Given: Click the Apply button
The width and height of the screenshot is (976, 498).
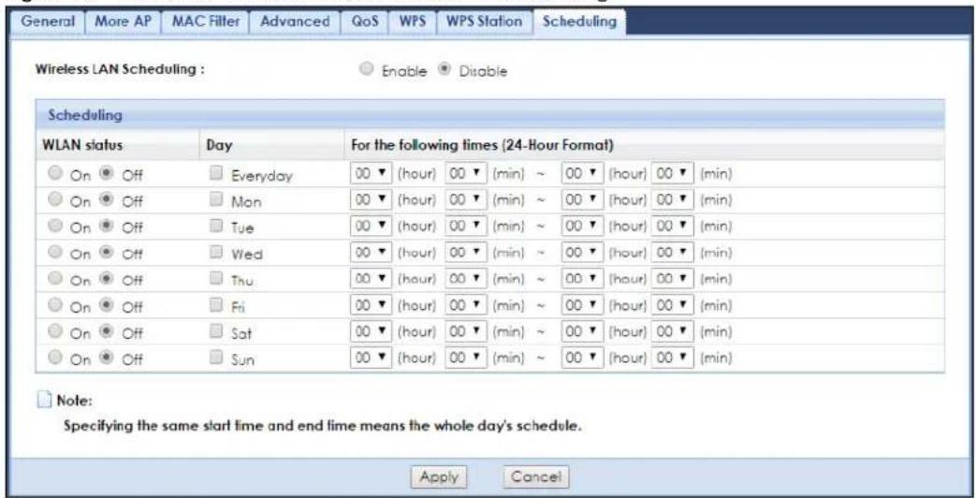Looking at the screenshot, I should 438,477.
